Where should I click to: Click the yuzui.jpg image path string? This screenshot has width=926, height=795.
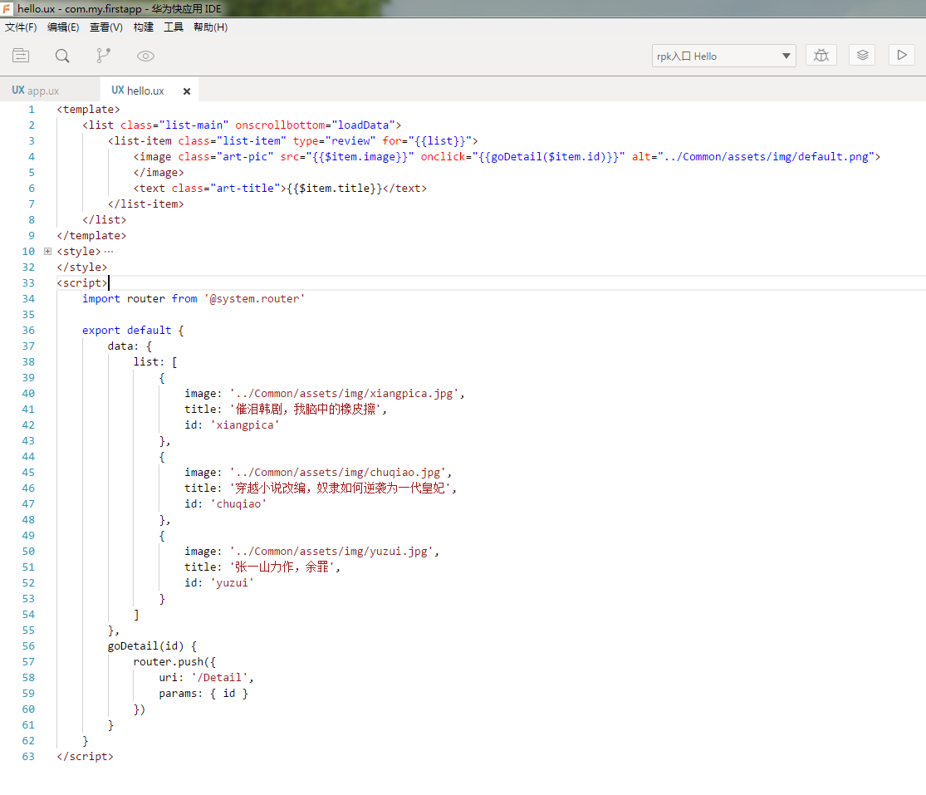pos(332,551)
